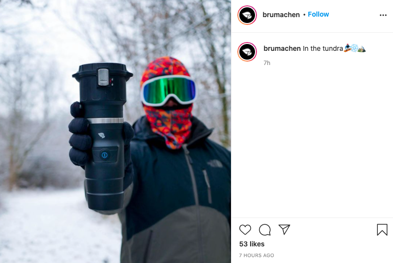The width and height of the screenshot is (393, 263).
Task: Click the caption text In the tundra
Action: click(x=323, y=48)
